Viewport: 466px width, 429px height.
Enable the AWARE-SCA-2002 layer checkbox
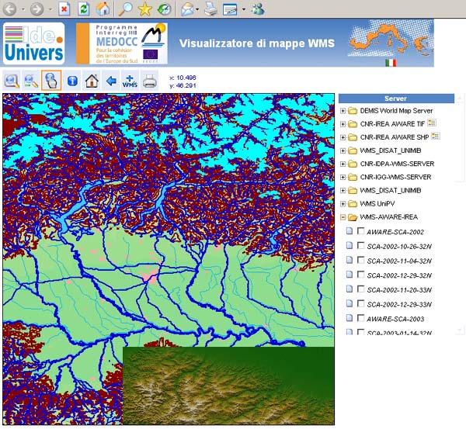(360, 231)
